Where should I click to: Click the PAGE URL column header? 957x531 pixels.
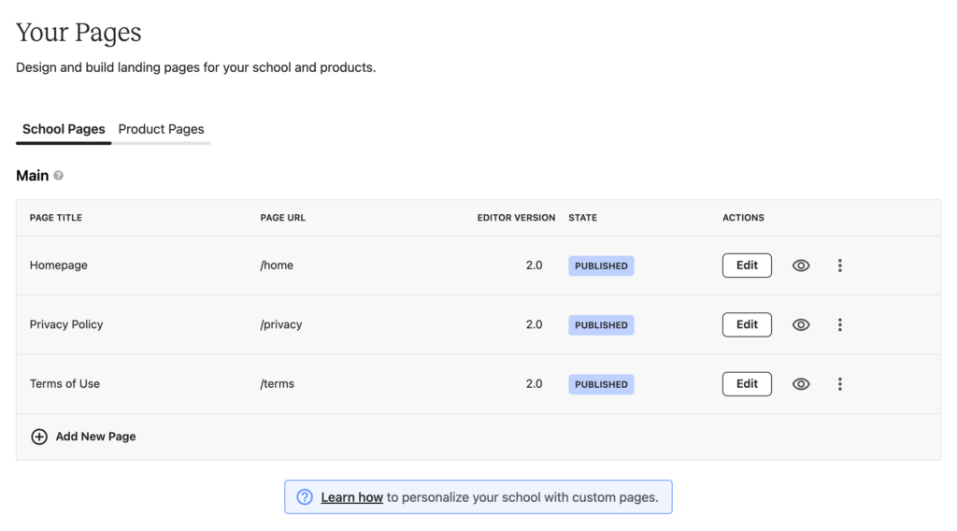click(282, 218)
